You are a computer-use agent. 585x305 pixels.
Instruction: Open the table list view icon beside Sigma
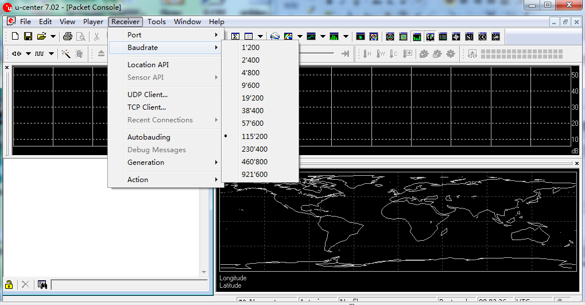coord(249,36)
